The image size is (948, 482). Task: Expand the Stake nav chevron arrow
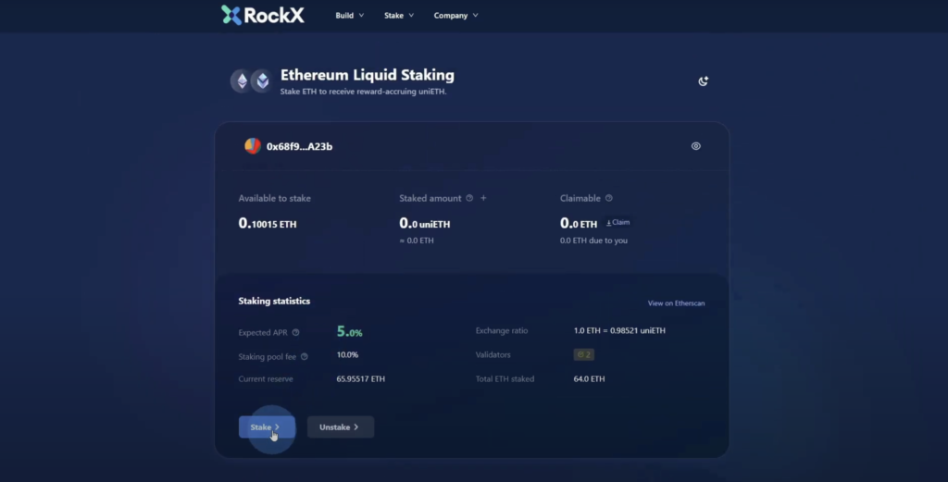tap(411, 16)
